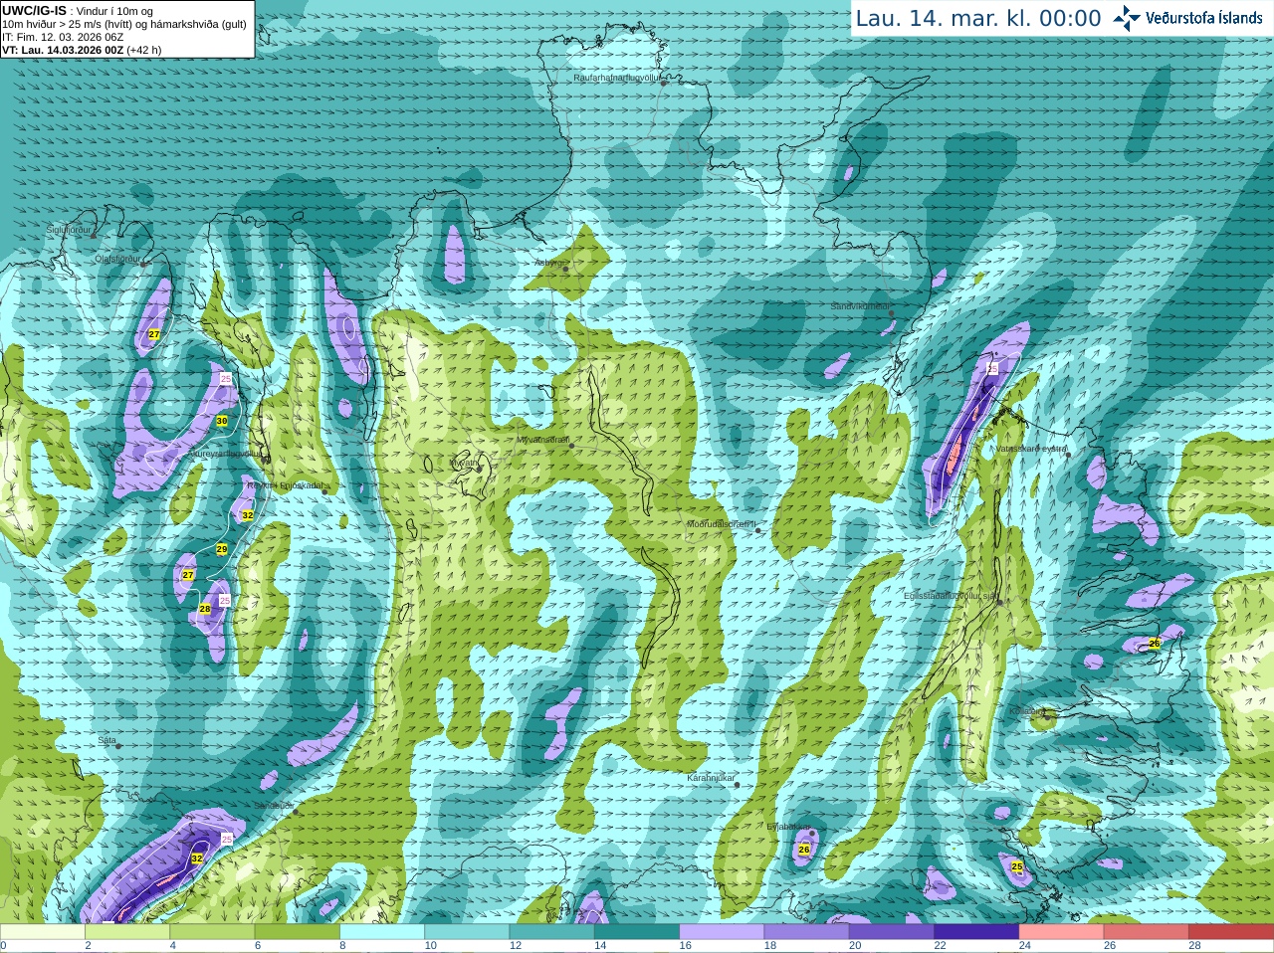This screenshot has width=1274, height=953.
Task: Click the UWC/IG-IS model title
Action: [35, 11]
